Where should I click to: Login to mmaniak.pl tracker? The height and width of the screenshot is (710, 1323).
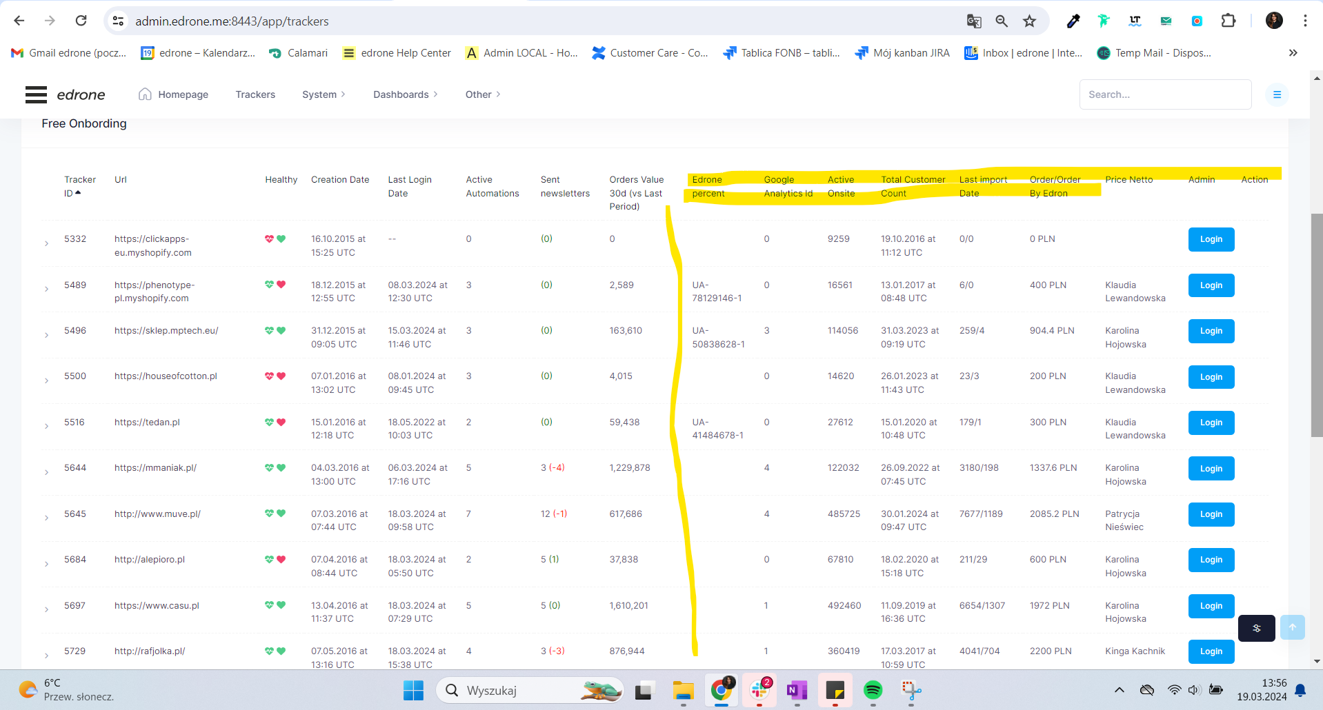[1211, 469]
